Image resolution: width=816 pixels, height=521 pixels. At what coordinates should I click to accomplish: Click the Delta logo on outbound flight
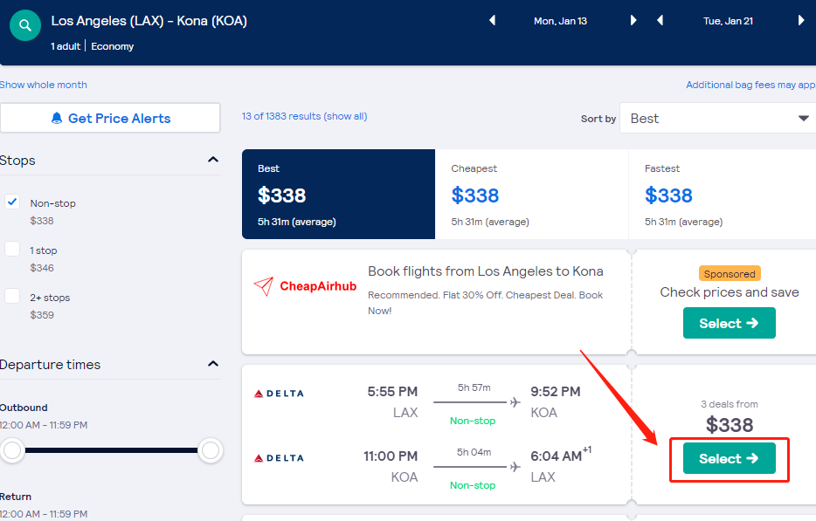(279, 394)
